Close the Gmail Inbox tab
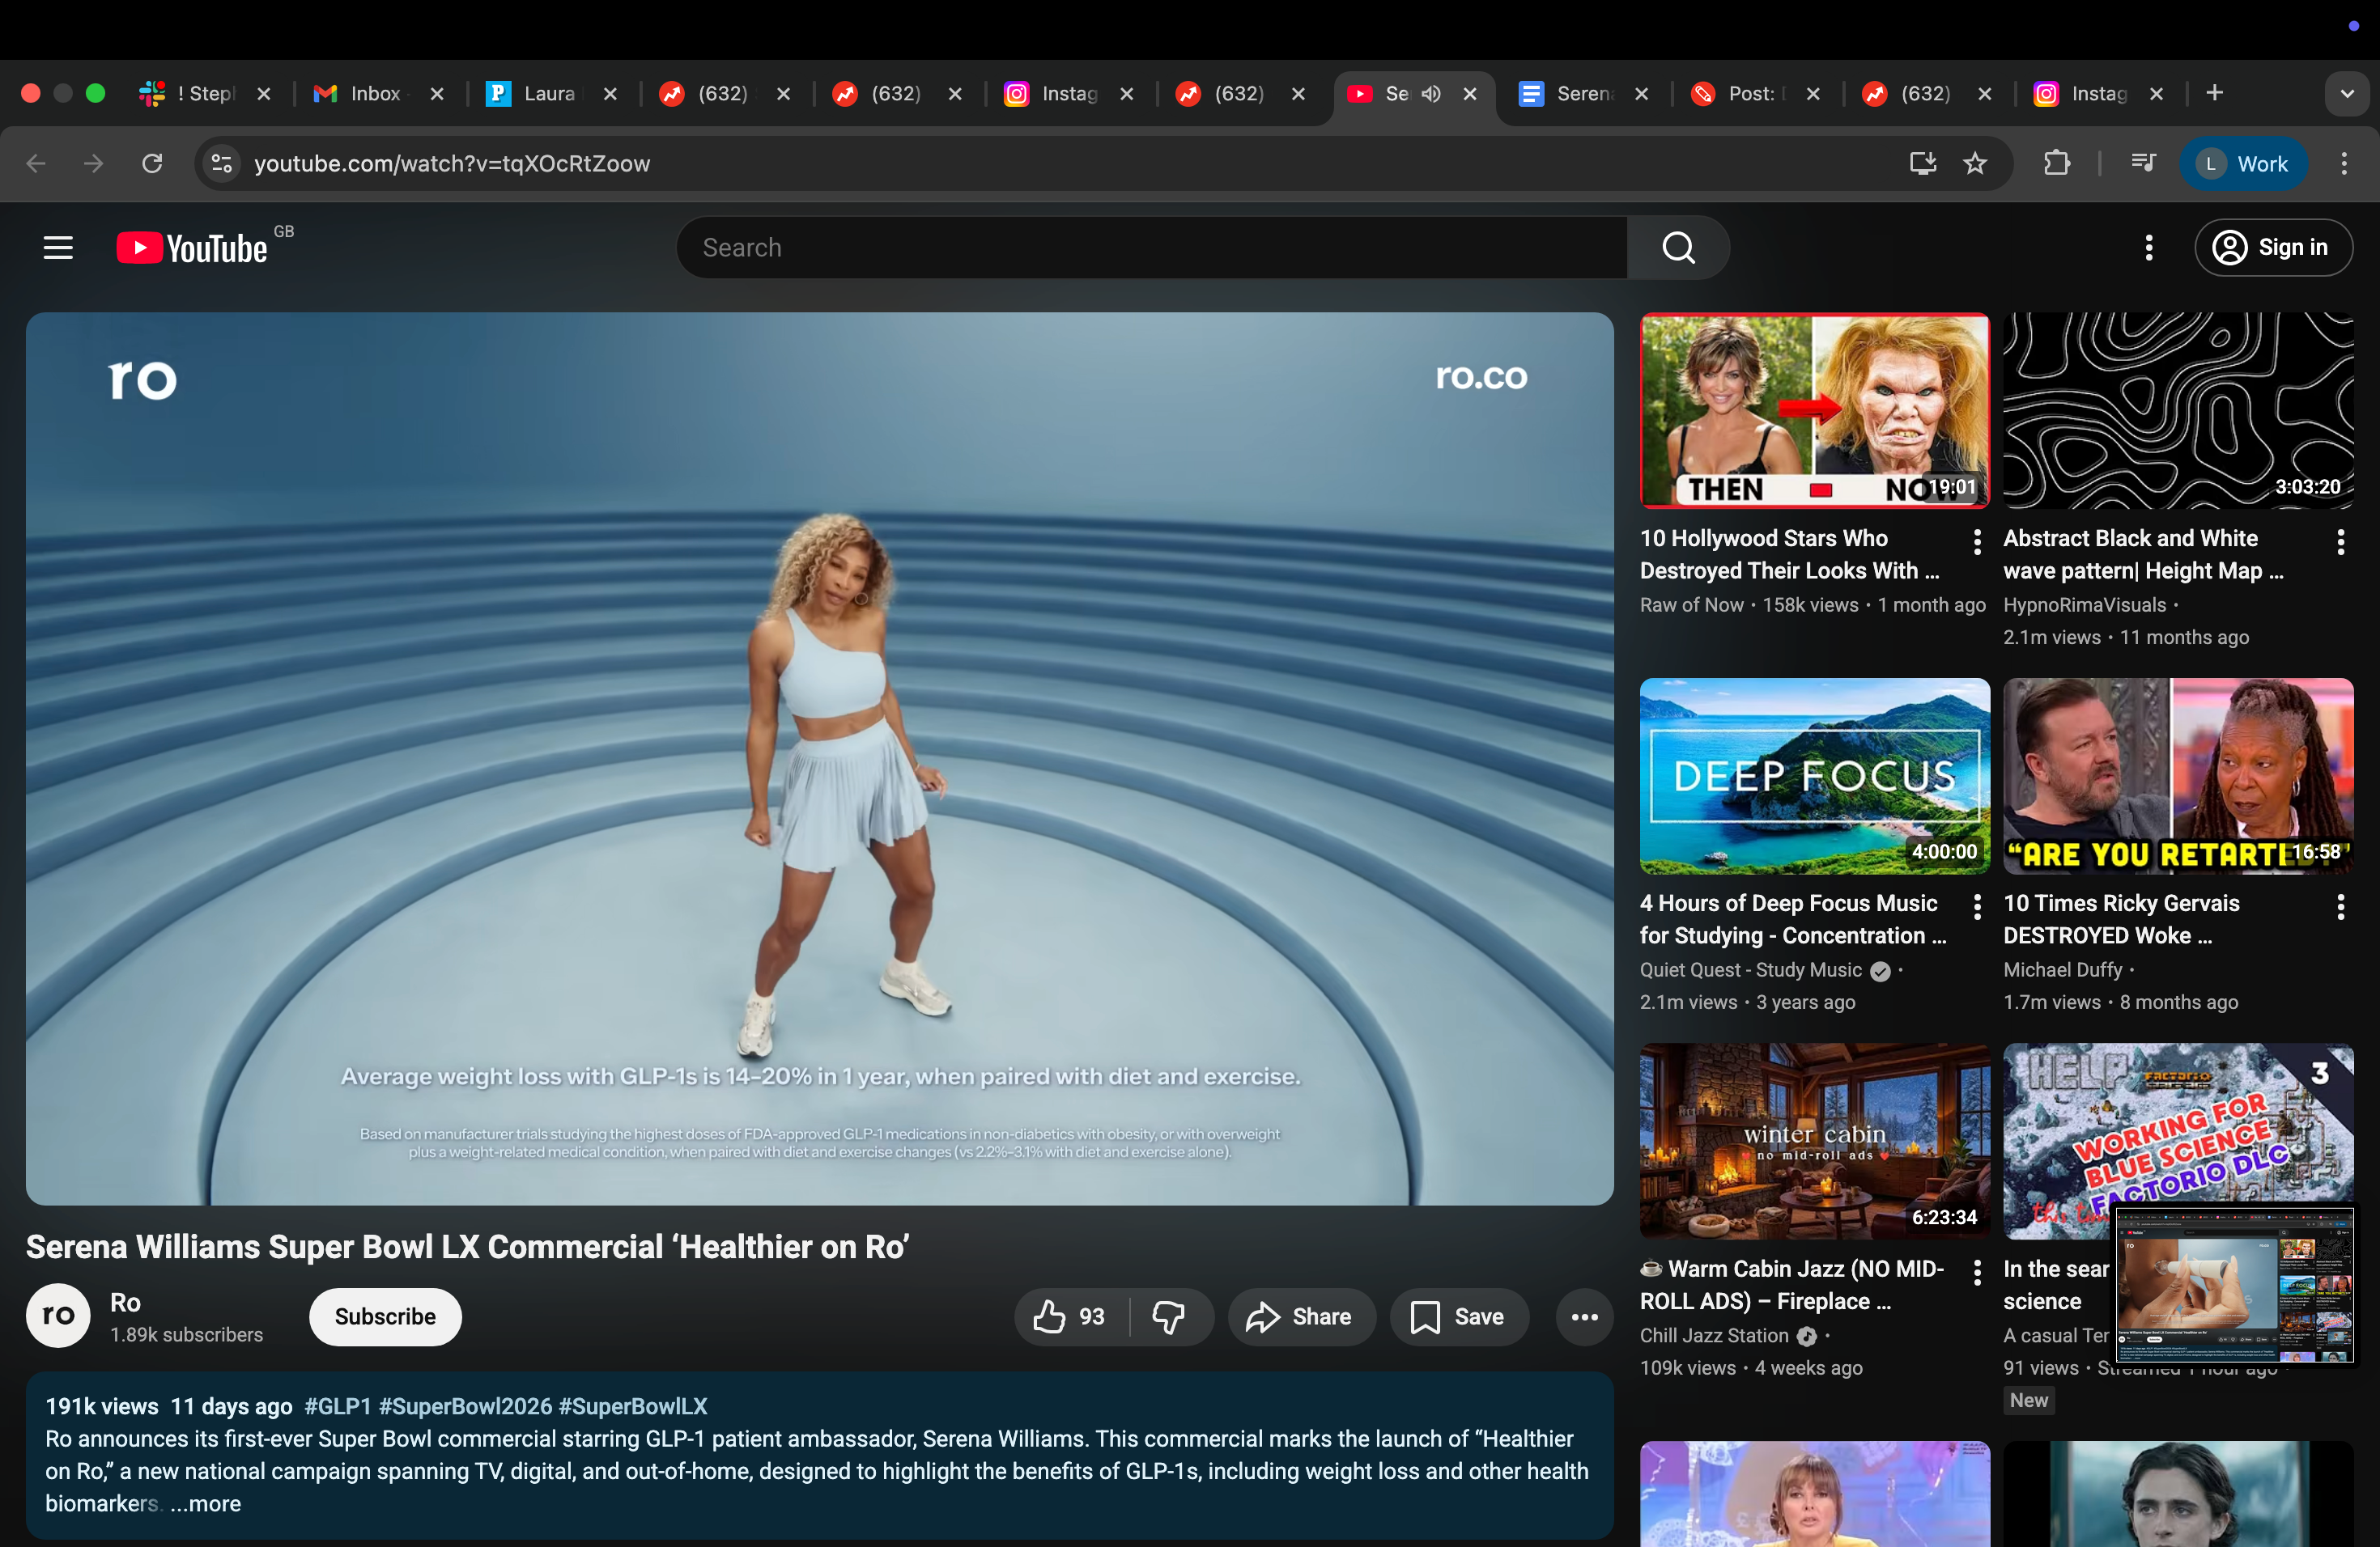Screen dimensions: 2380x1547 point(437,93)
